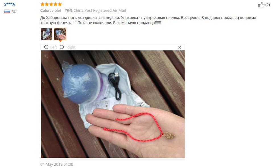Click the "Color: violet" text
Image resolution: width=273 pixels, height=168 pixels.
coord(51,10)
